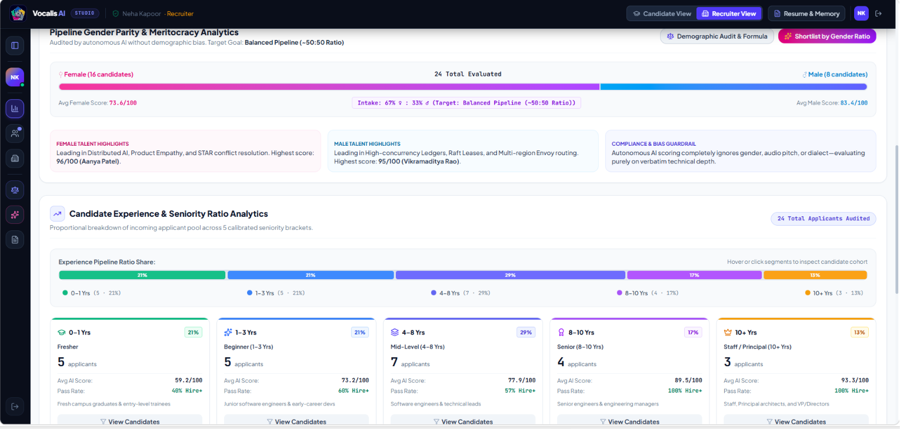Inspect the blue 21% experience bar segment
The width and height of the screenshot is (900, 429).
click(311, 275)
